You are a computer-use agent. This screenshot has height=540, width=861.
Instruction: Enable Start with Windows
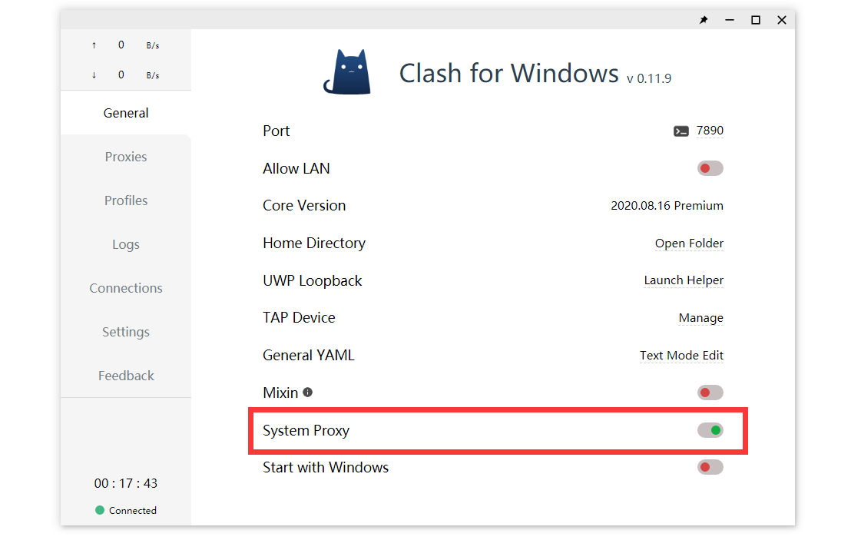710,467
